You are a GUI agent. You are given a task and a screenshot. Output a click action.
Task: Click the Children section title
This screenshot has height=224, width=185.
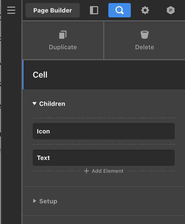pos(52,104)
